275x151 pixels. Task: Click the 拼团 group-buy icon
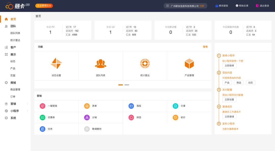coord(131,118)
